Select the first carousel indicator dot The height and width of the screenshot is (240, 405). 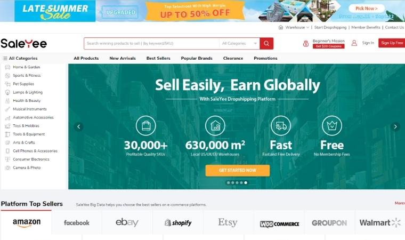(x=228, y=182)
